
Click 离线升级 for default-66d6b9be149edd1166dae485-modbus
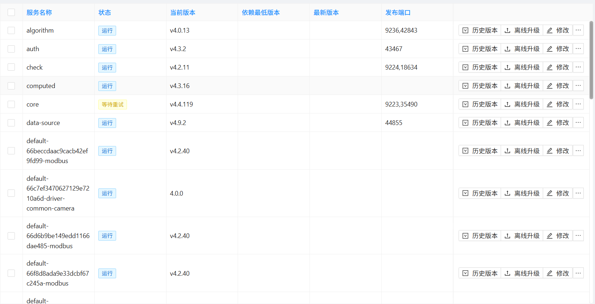tap(522, 236)
